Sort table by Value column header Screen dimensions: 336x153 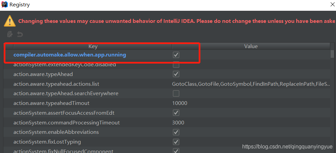(251, 46)
